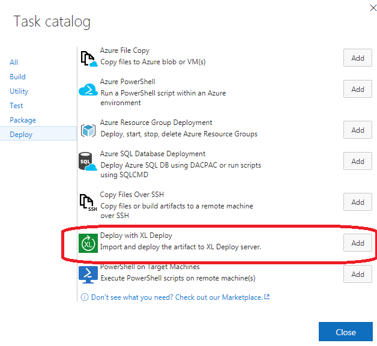Open the Package category

[x=23, y=120]
